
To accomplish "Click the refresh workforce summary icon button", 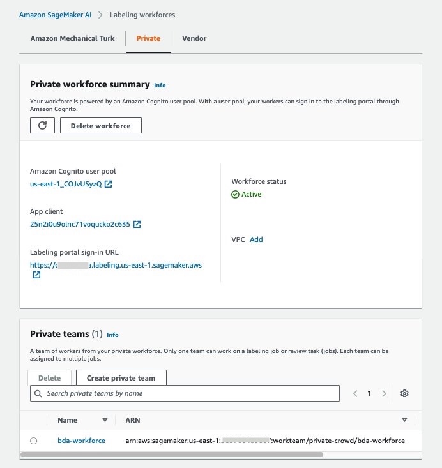I will 42,125.
